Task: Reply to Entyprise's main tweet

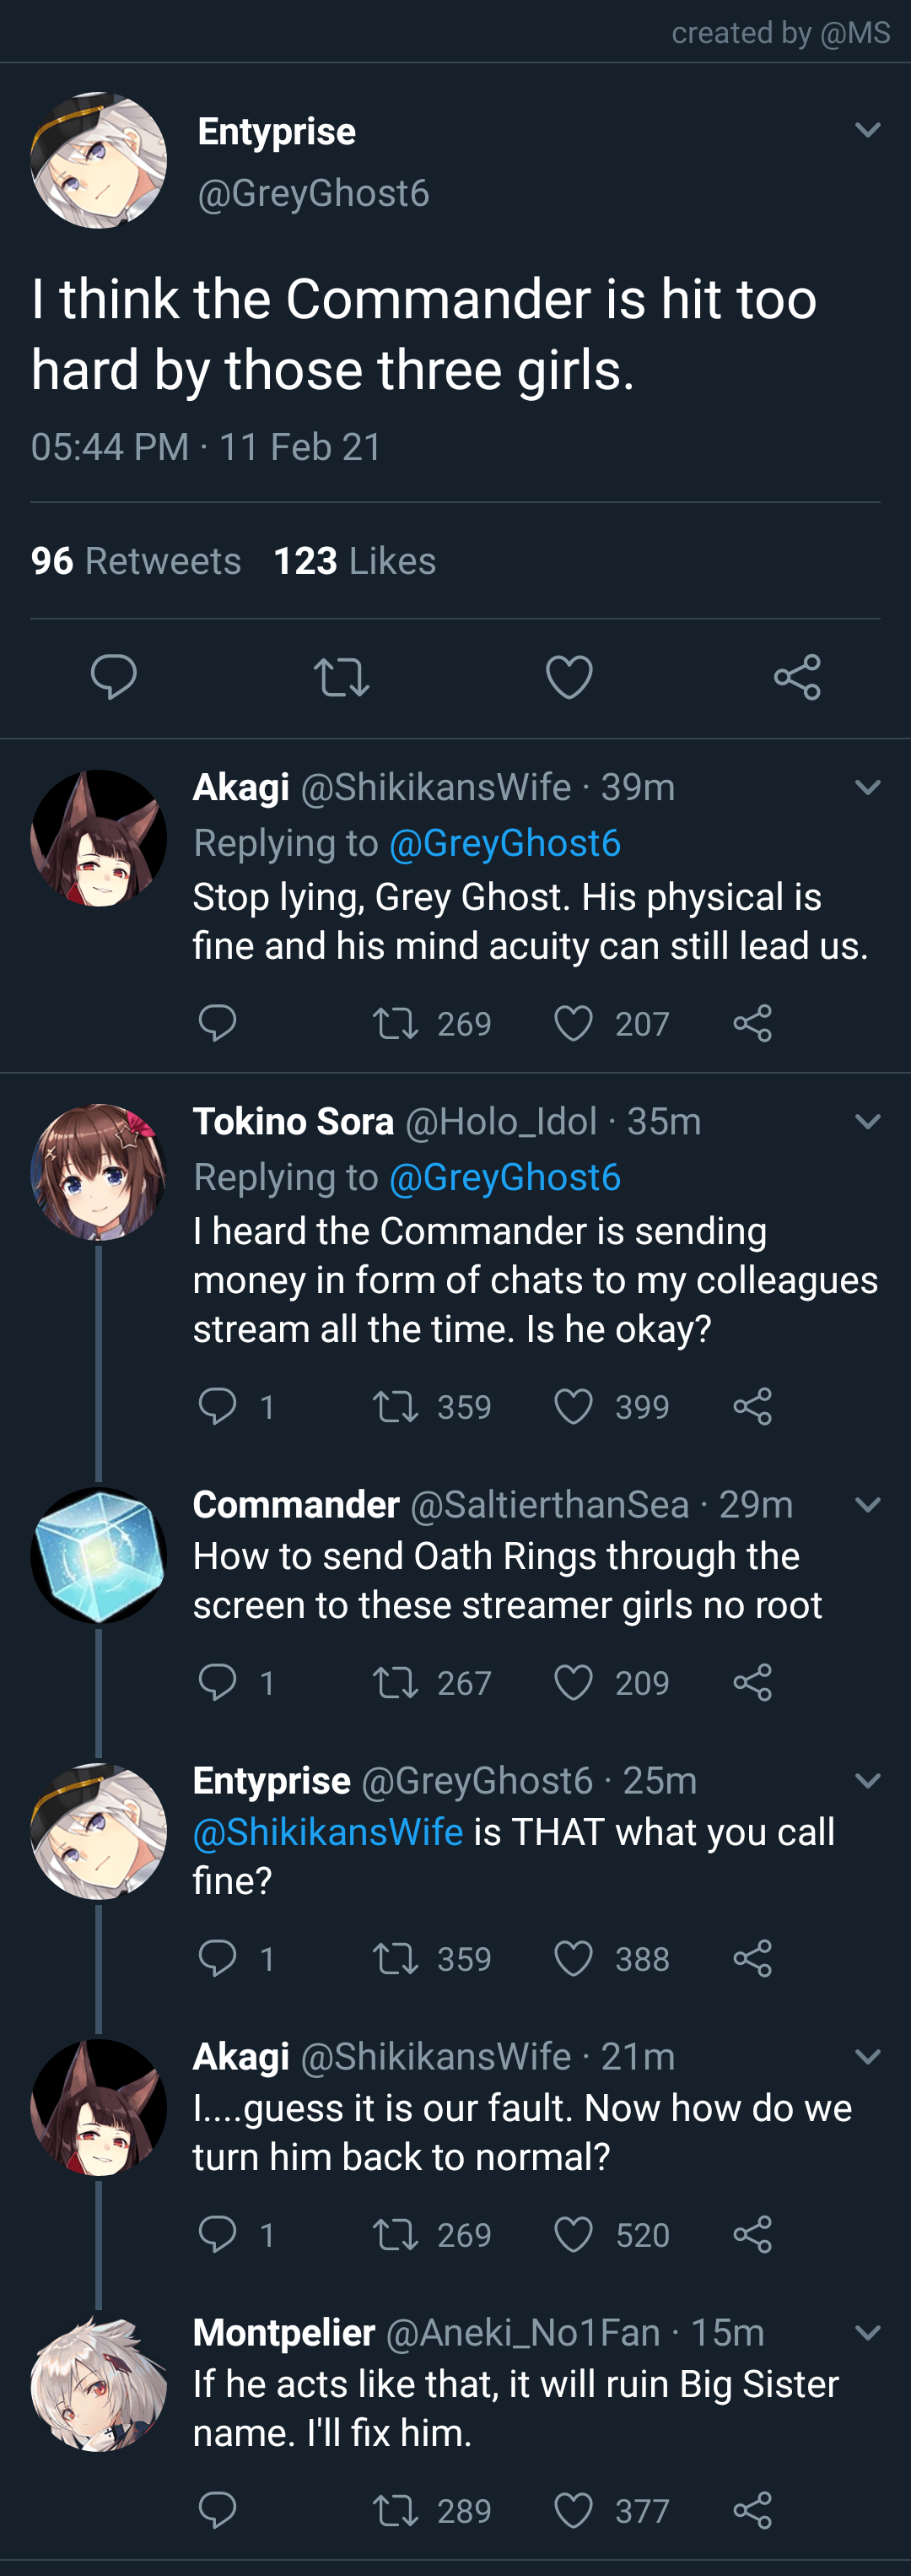Action: (114, 676)
